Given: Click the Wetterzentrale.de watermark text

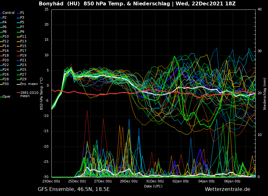Looking at the screenshot, I should coord(227,189).
